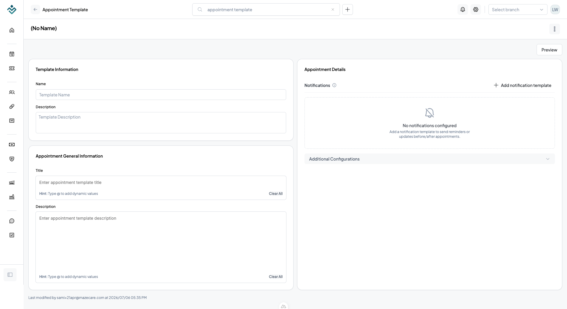Screen dimensions: 567x309
Task: Click the plus button next to search
Action: (348, 9)
